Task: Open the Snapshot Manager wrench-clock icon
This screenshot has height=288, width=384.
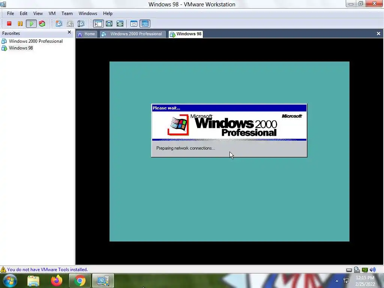Action: [x=81, y=24]
